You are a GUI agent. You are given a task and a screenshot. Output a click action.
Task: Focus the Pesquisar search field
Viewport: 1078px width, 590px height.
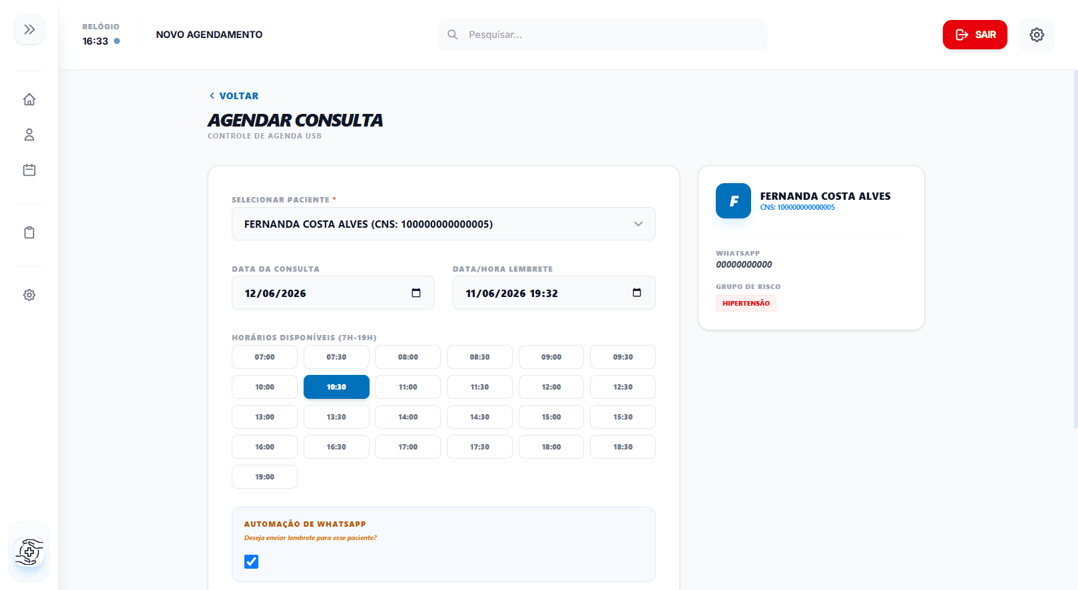point(603,35)
